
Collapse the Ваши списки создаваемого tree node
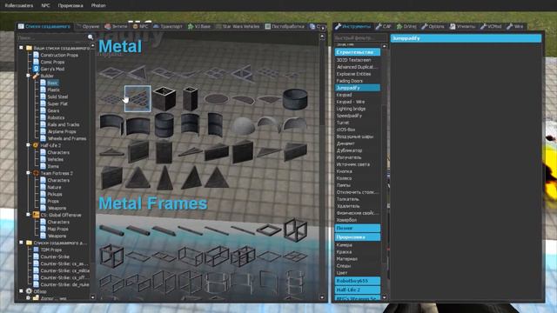(21, 47)
